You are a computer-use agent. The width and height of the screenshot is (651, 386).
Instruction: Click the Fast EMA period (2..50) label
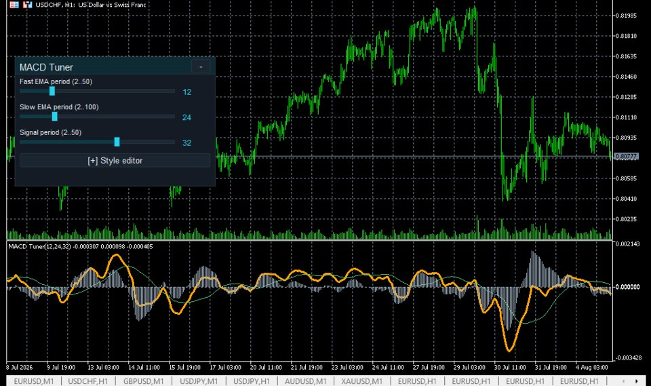click(x=56, y=81)
